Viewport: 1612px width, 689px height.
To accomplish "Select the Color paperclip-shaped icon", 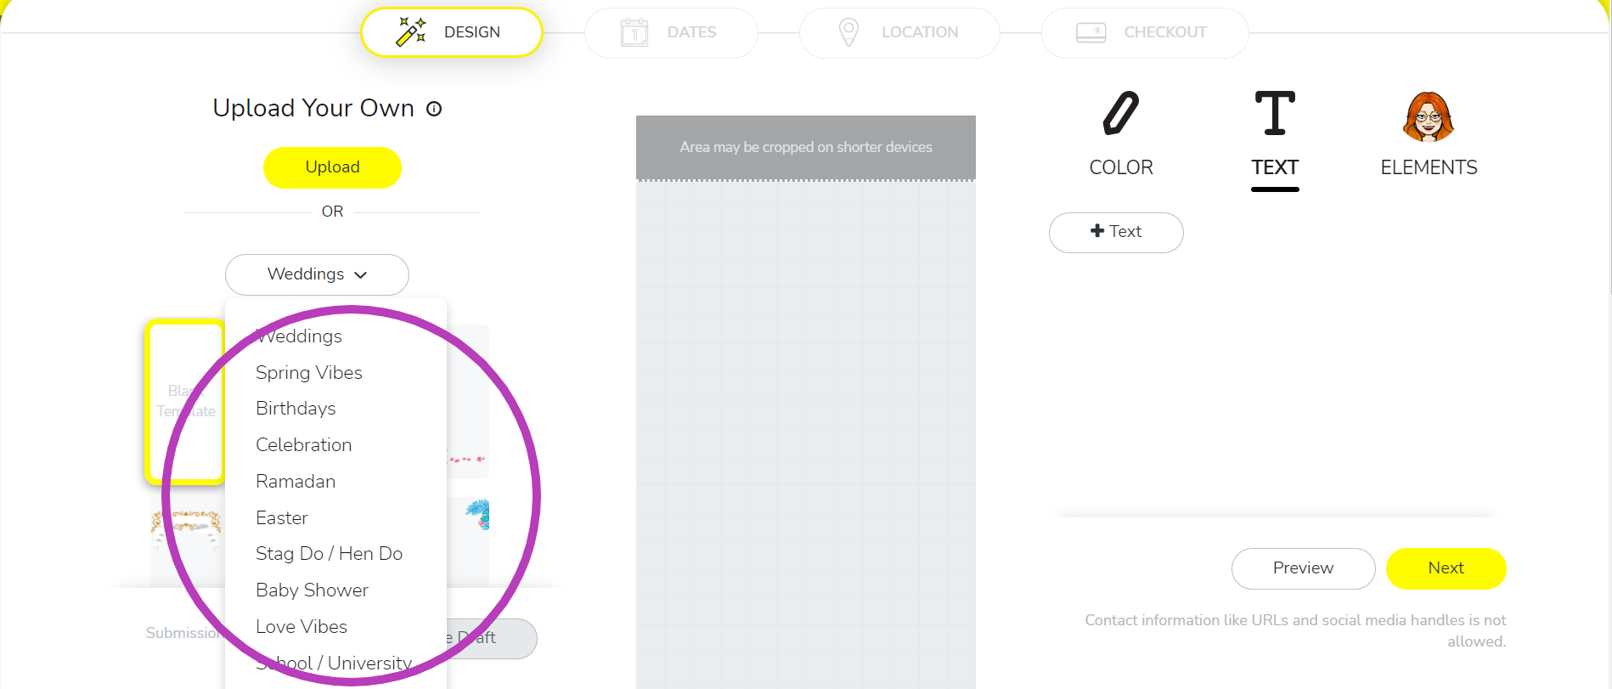I will tap(1120, 113).
